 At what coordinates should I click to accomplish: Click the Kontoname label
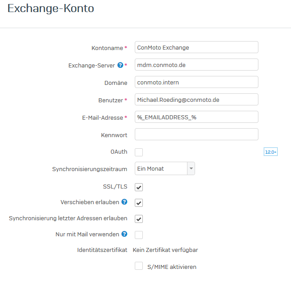107,48
